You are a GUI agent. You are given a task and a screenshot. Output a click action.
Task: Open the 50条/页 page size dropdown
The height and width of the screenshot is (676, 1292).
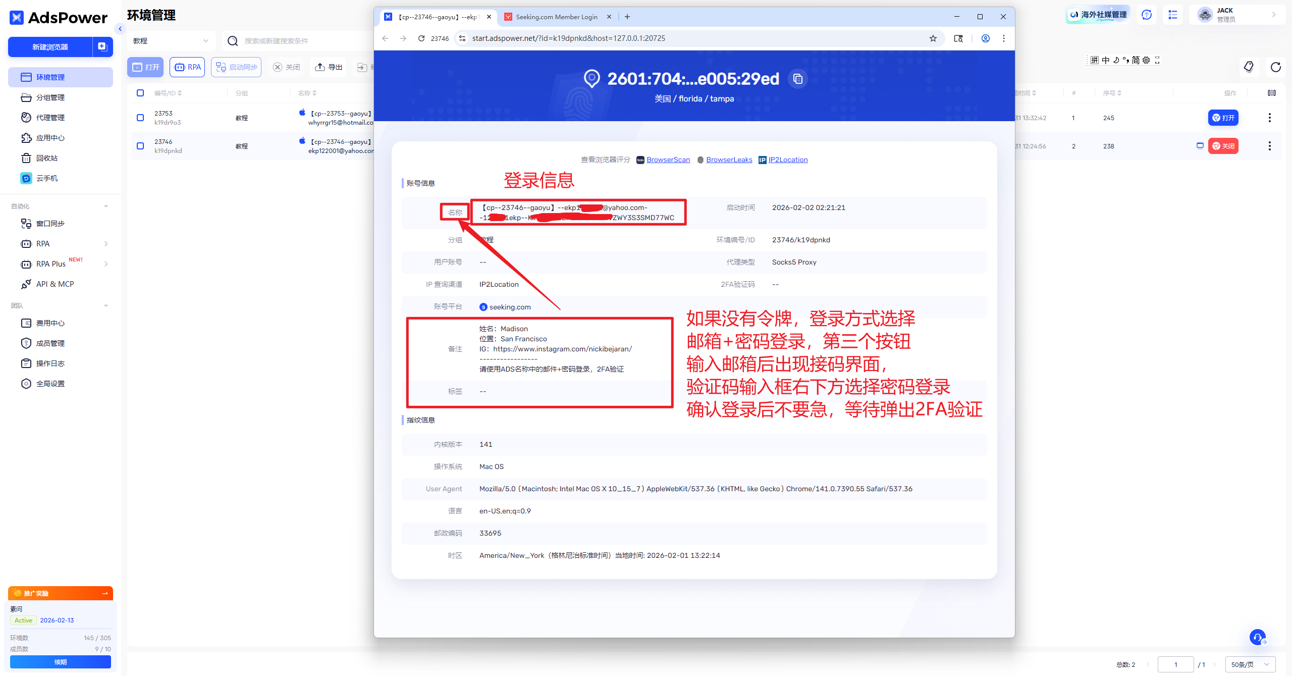click(x=1250, y=664)
